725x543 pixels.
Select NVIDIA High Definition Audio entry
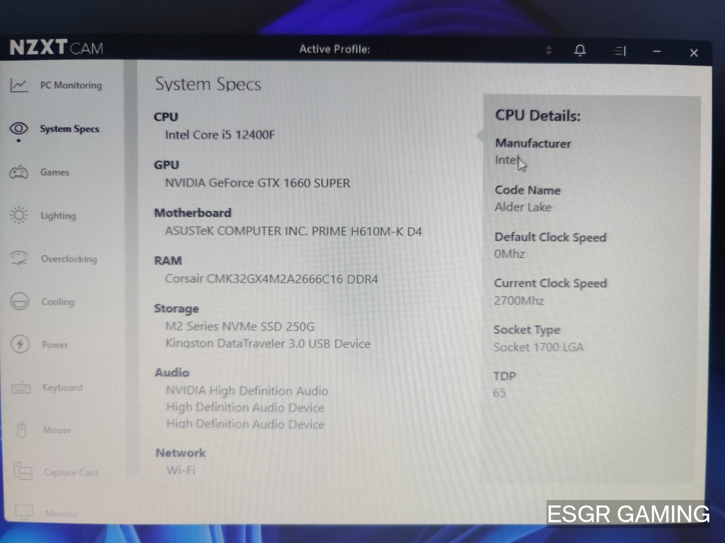(x=247, y=391)
